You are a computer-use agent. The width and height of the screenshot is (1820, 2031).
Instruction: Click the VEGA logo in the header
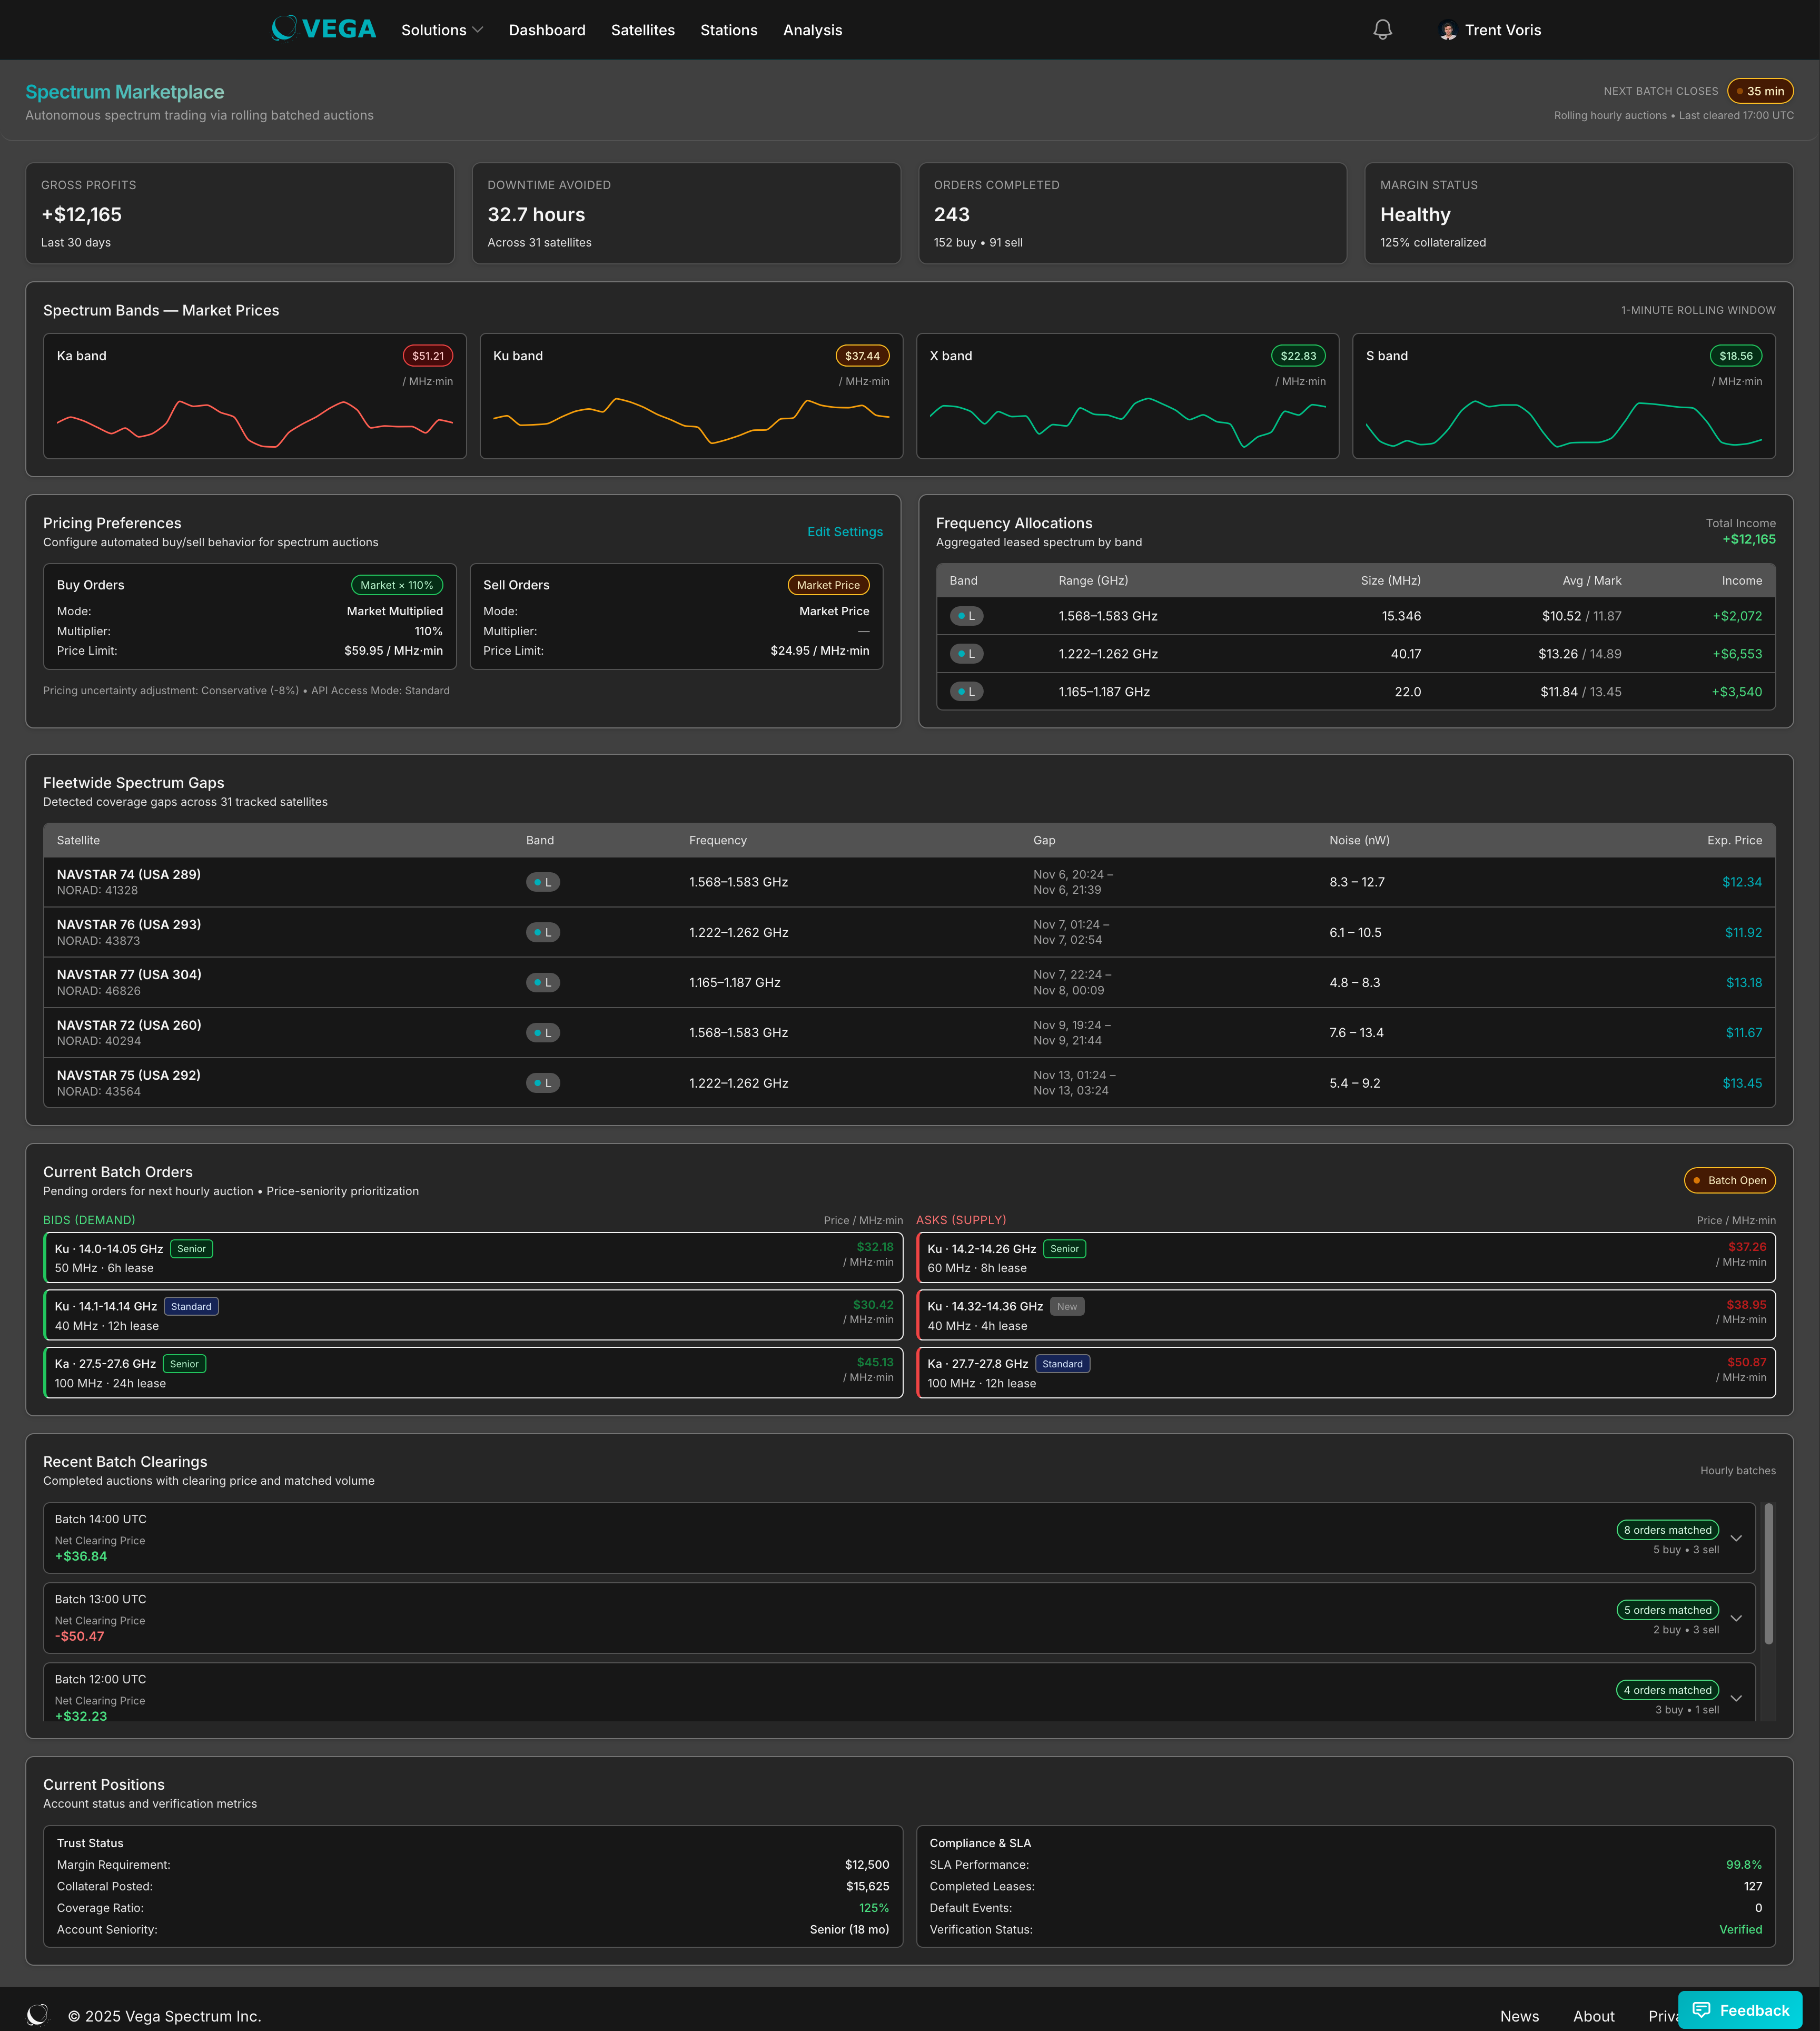click(x=322, y=29)
